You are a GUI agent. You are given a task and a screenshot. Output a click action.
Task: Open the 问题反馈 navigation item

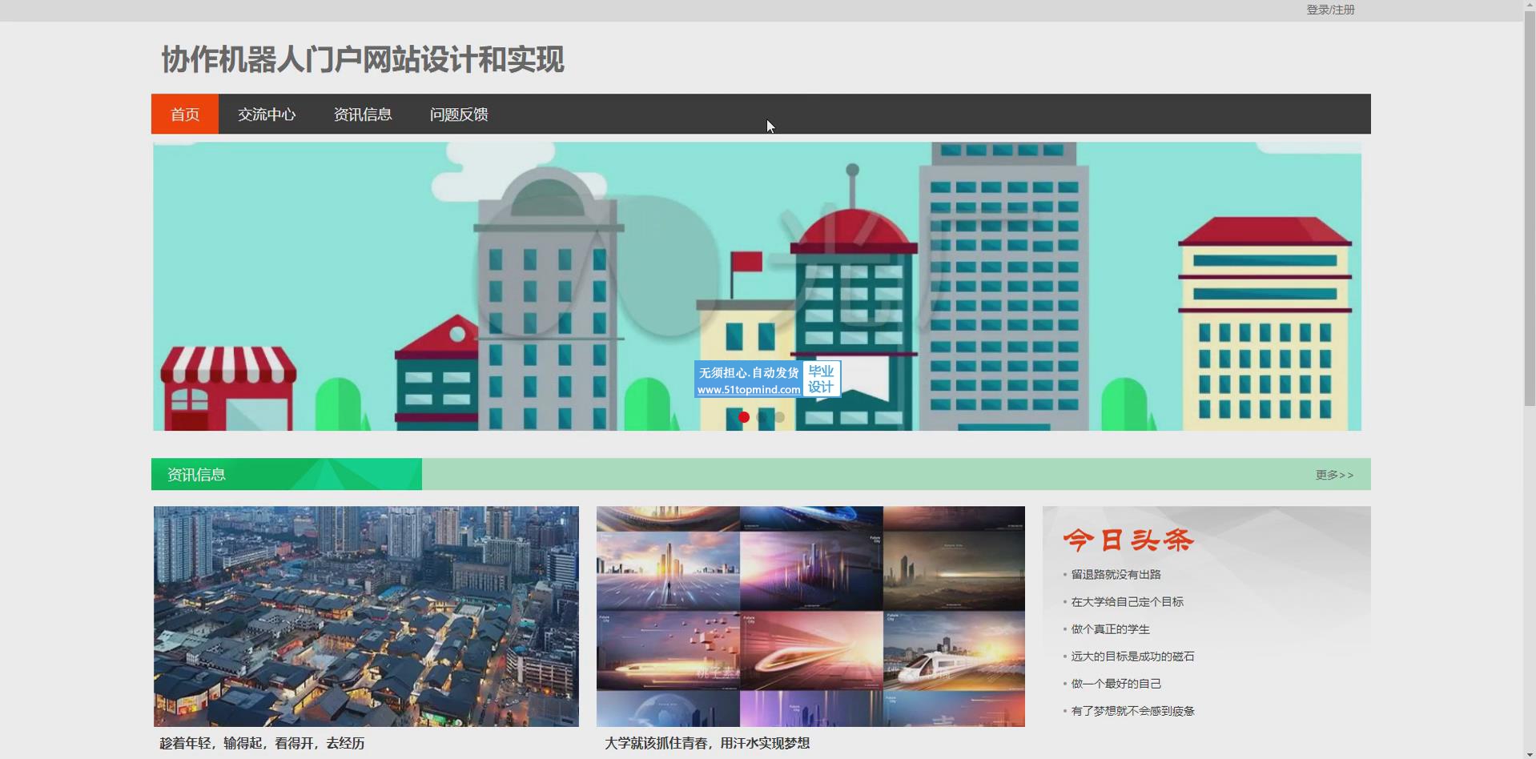[x=459, y=114]
